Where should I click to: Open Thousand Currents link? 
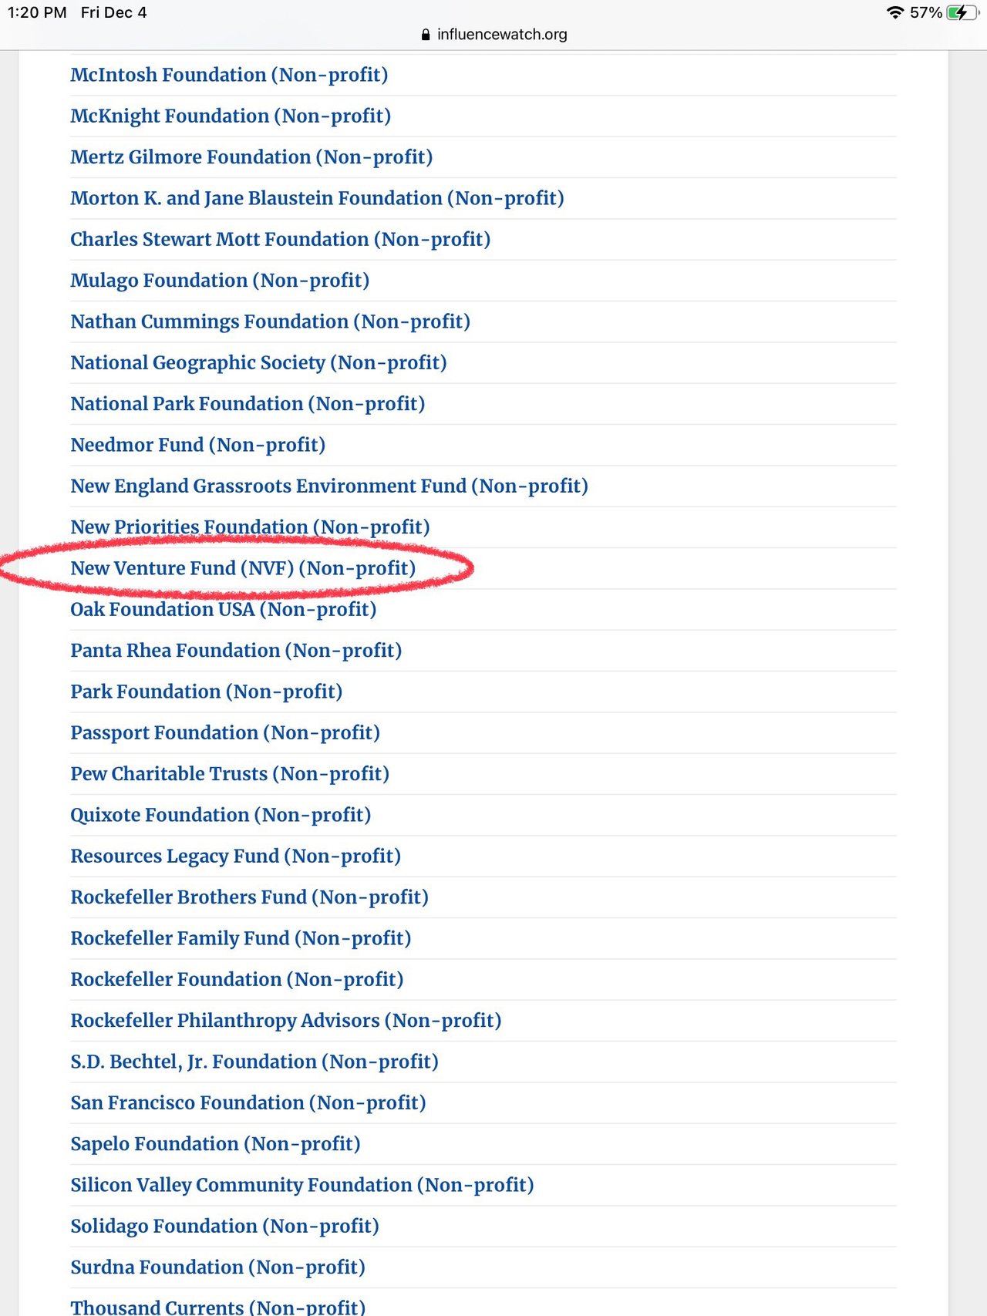[x=217, y=1307]
